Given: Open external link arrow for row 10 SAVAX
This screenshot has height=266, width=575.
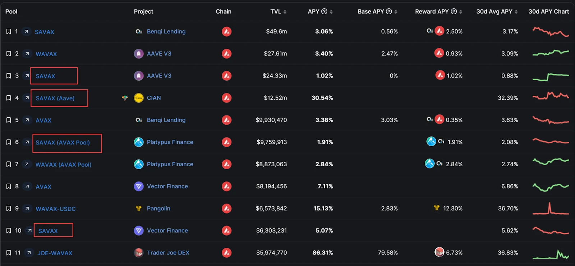Looking at the screenshot, I should 30,231.
